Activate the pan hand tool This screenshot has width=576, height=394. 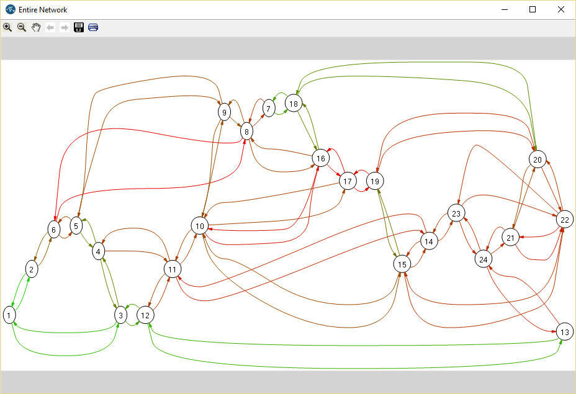pos(36,27)
